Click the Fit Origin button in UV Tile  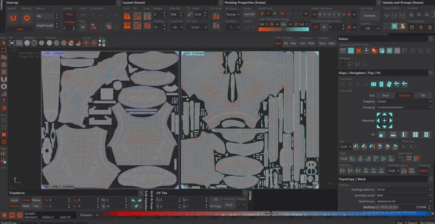pos(215,206)
